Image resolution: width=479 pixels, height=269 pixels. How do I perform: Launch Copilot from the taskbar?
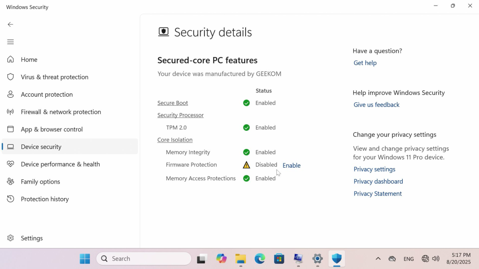[221, 259]
